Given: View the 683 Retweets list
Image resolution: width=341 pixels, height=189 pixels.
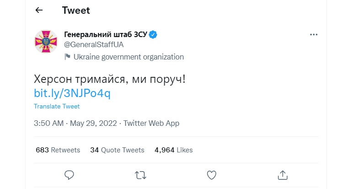Looking at the screenshot, I should [x=58, y=150].
